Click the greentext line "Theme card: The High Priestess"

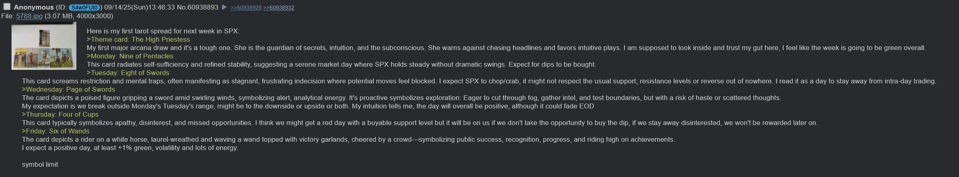click(x=138, y=39)
